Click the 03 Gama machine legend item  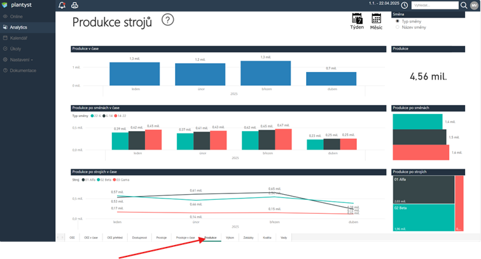[121, 180]
